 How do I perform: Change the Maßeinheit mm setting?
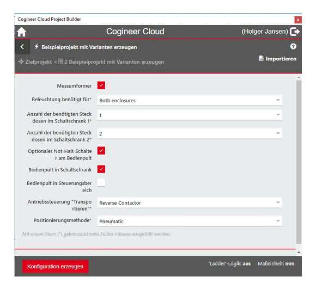(276, 263)
